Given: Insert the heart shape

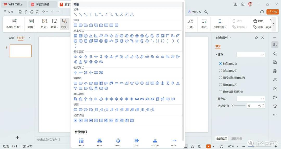Looking at the screenshot, I should 127,41.
